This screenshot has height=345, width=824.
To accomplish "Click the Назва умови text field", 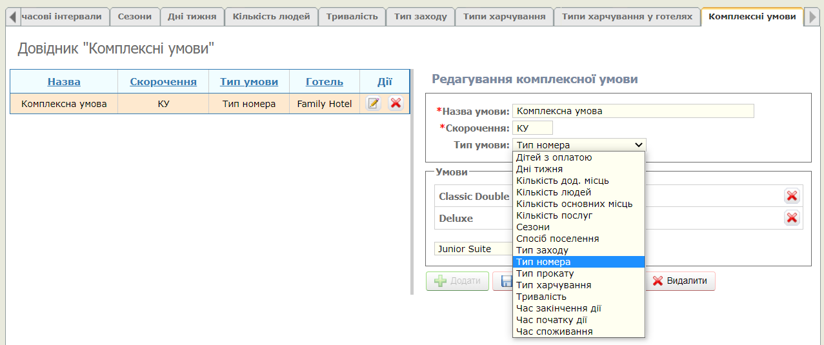I will (632, 111).
